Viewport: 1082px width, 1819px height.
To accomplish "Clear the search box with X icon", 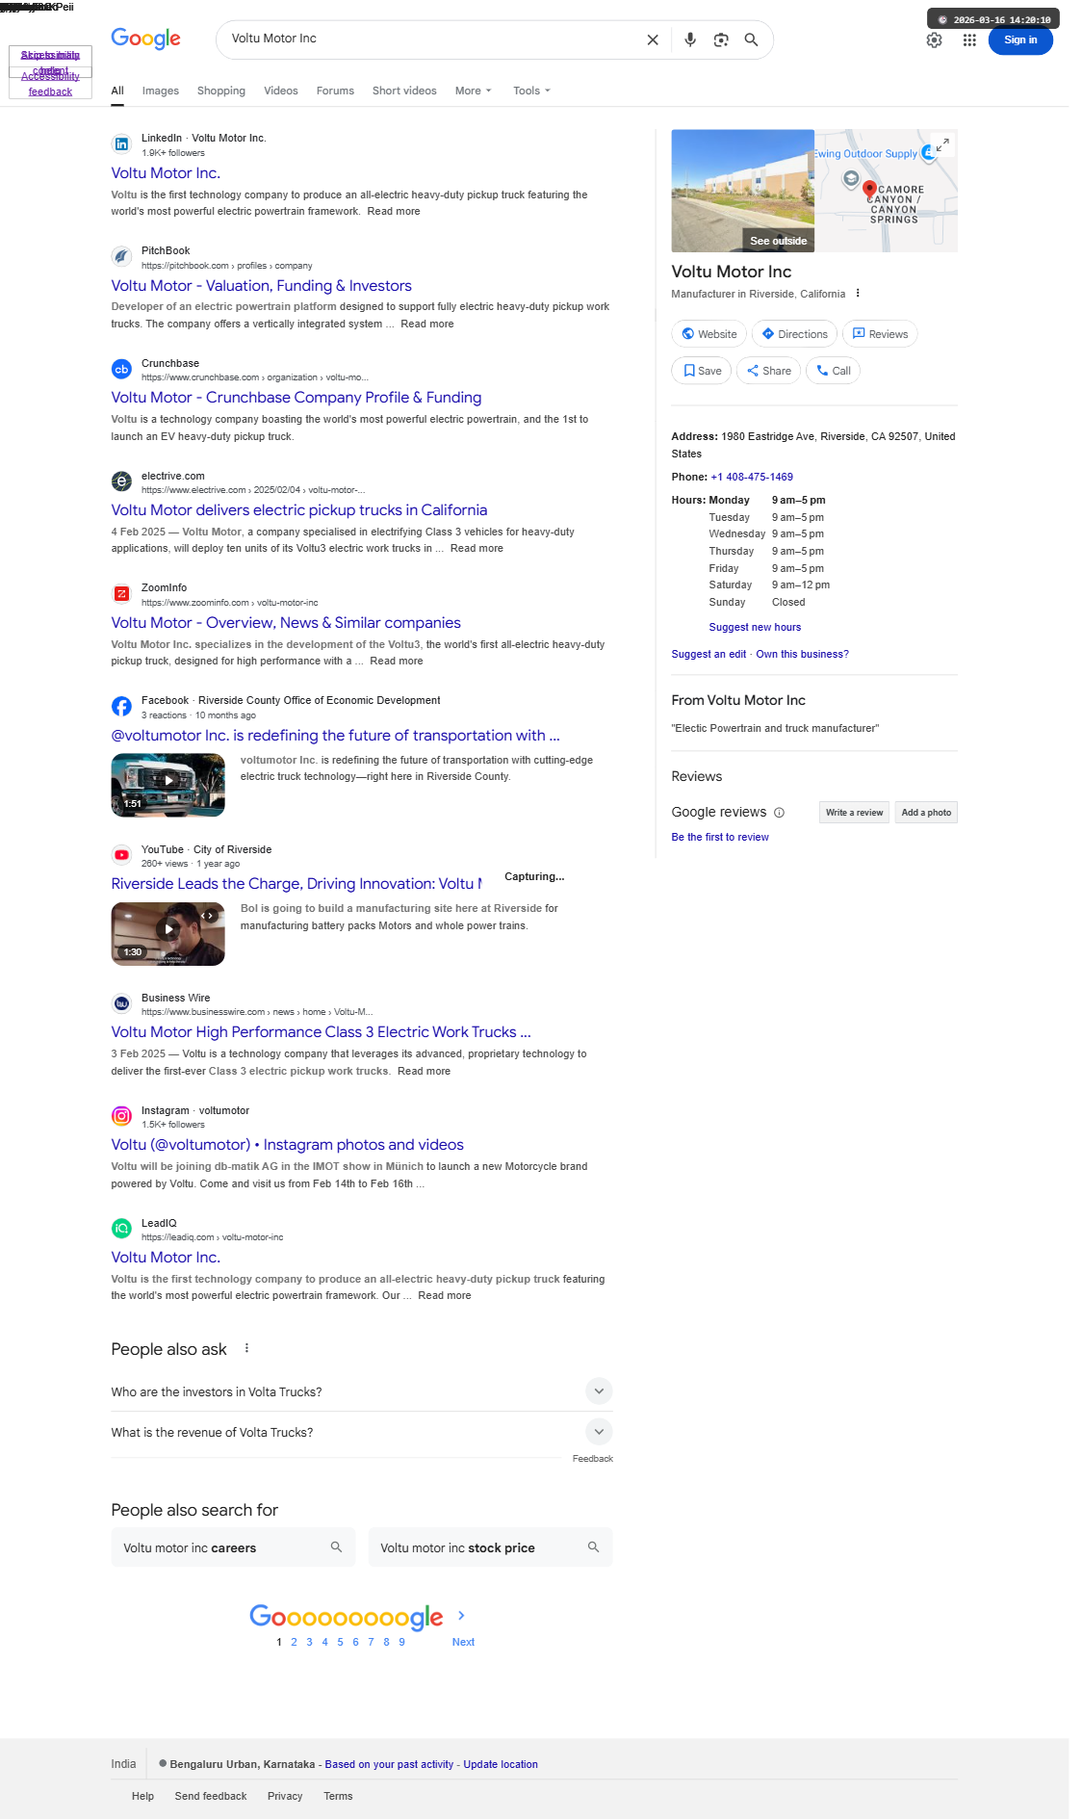I will point(653,39).
